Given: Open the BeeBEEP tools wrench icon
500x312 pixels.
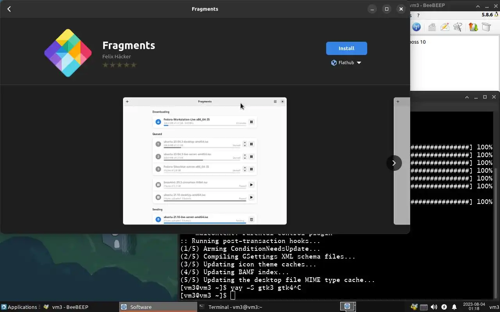Looking at the screenshot, I should [458, 27].
